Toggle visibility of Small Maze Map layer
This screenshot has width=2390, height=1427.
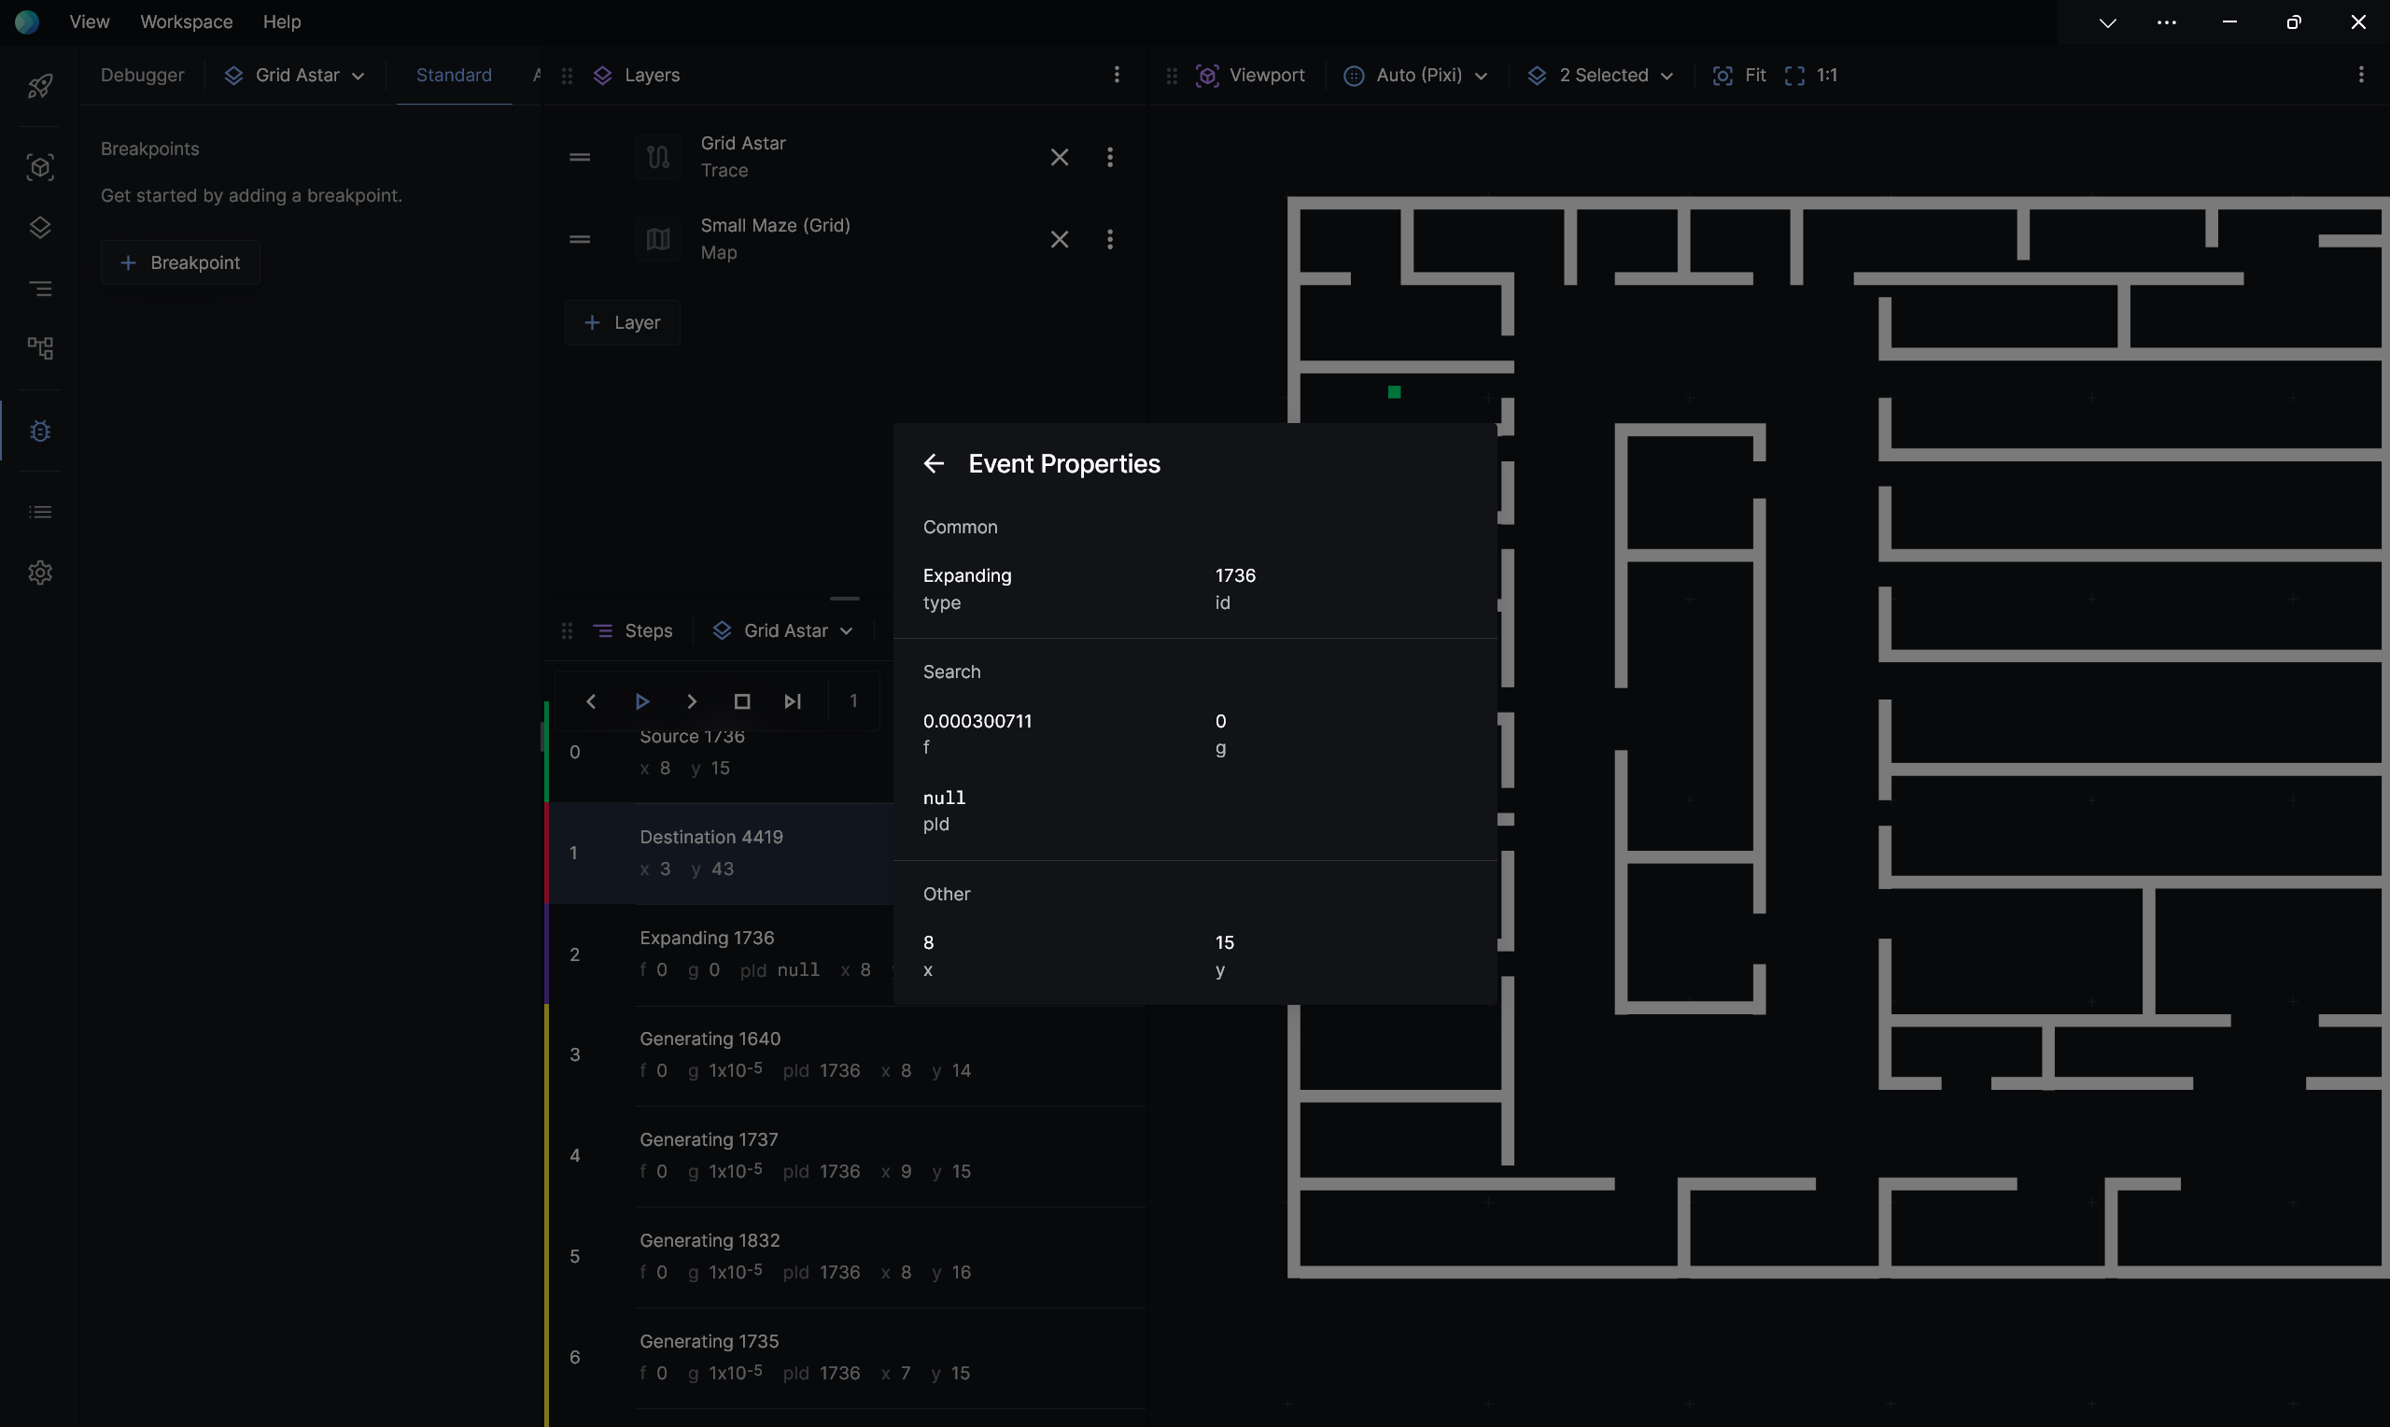point(658,238)
